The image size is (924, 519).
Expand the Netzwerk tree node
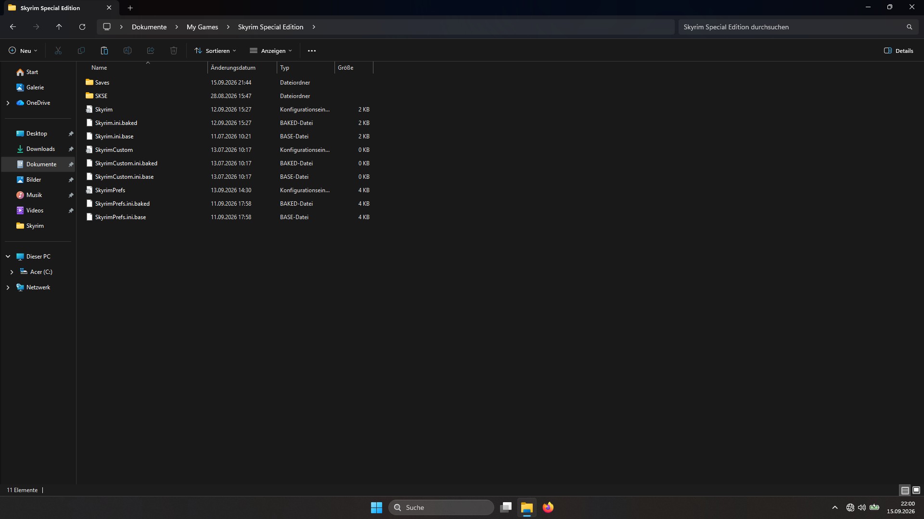(x=8, y=287)
